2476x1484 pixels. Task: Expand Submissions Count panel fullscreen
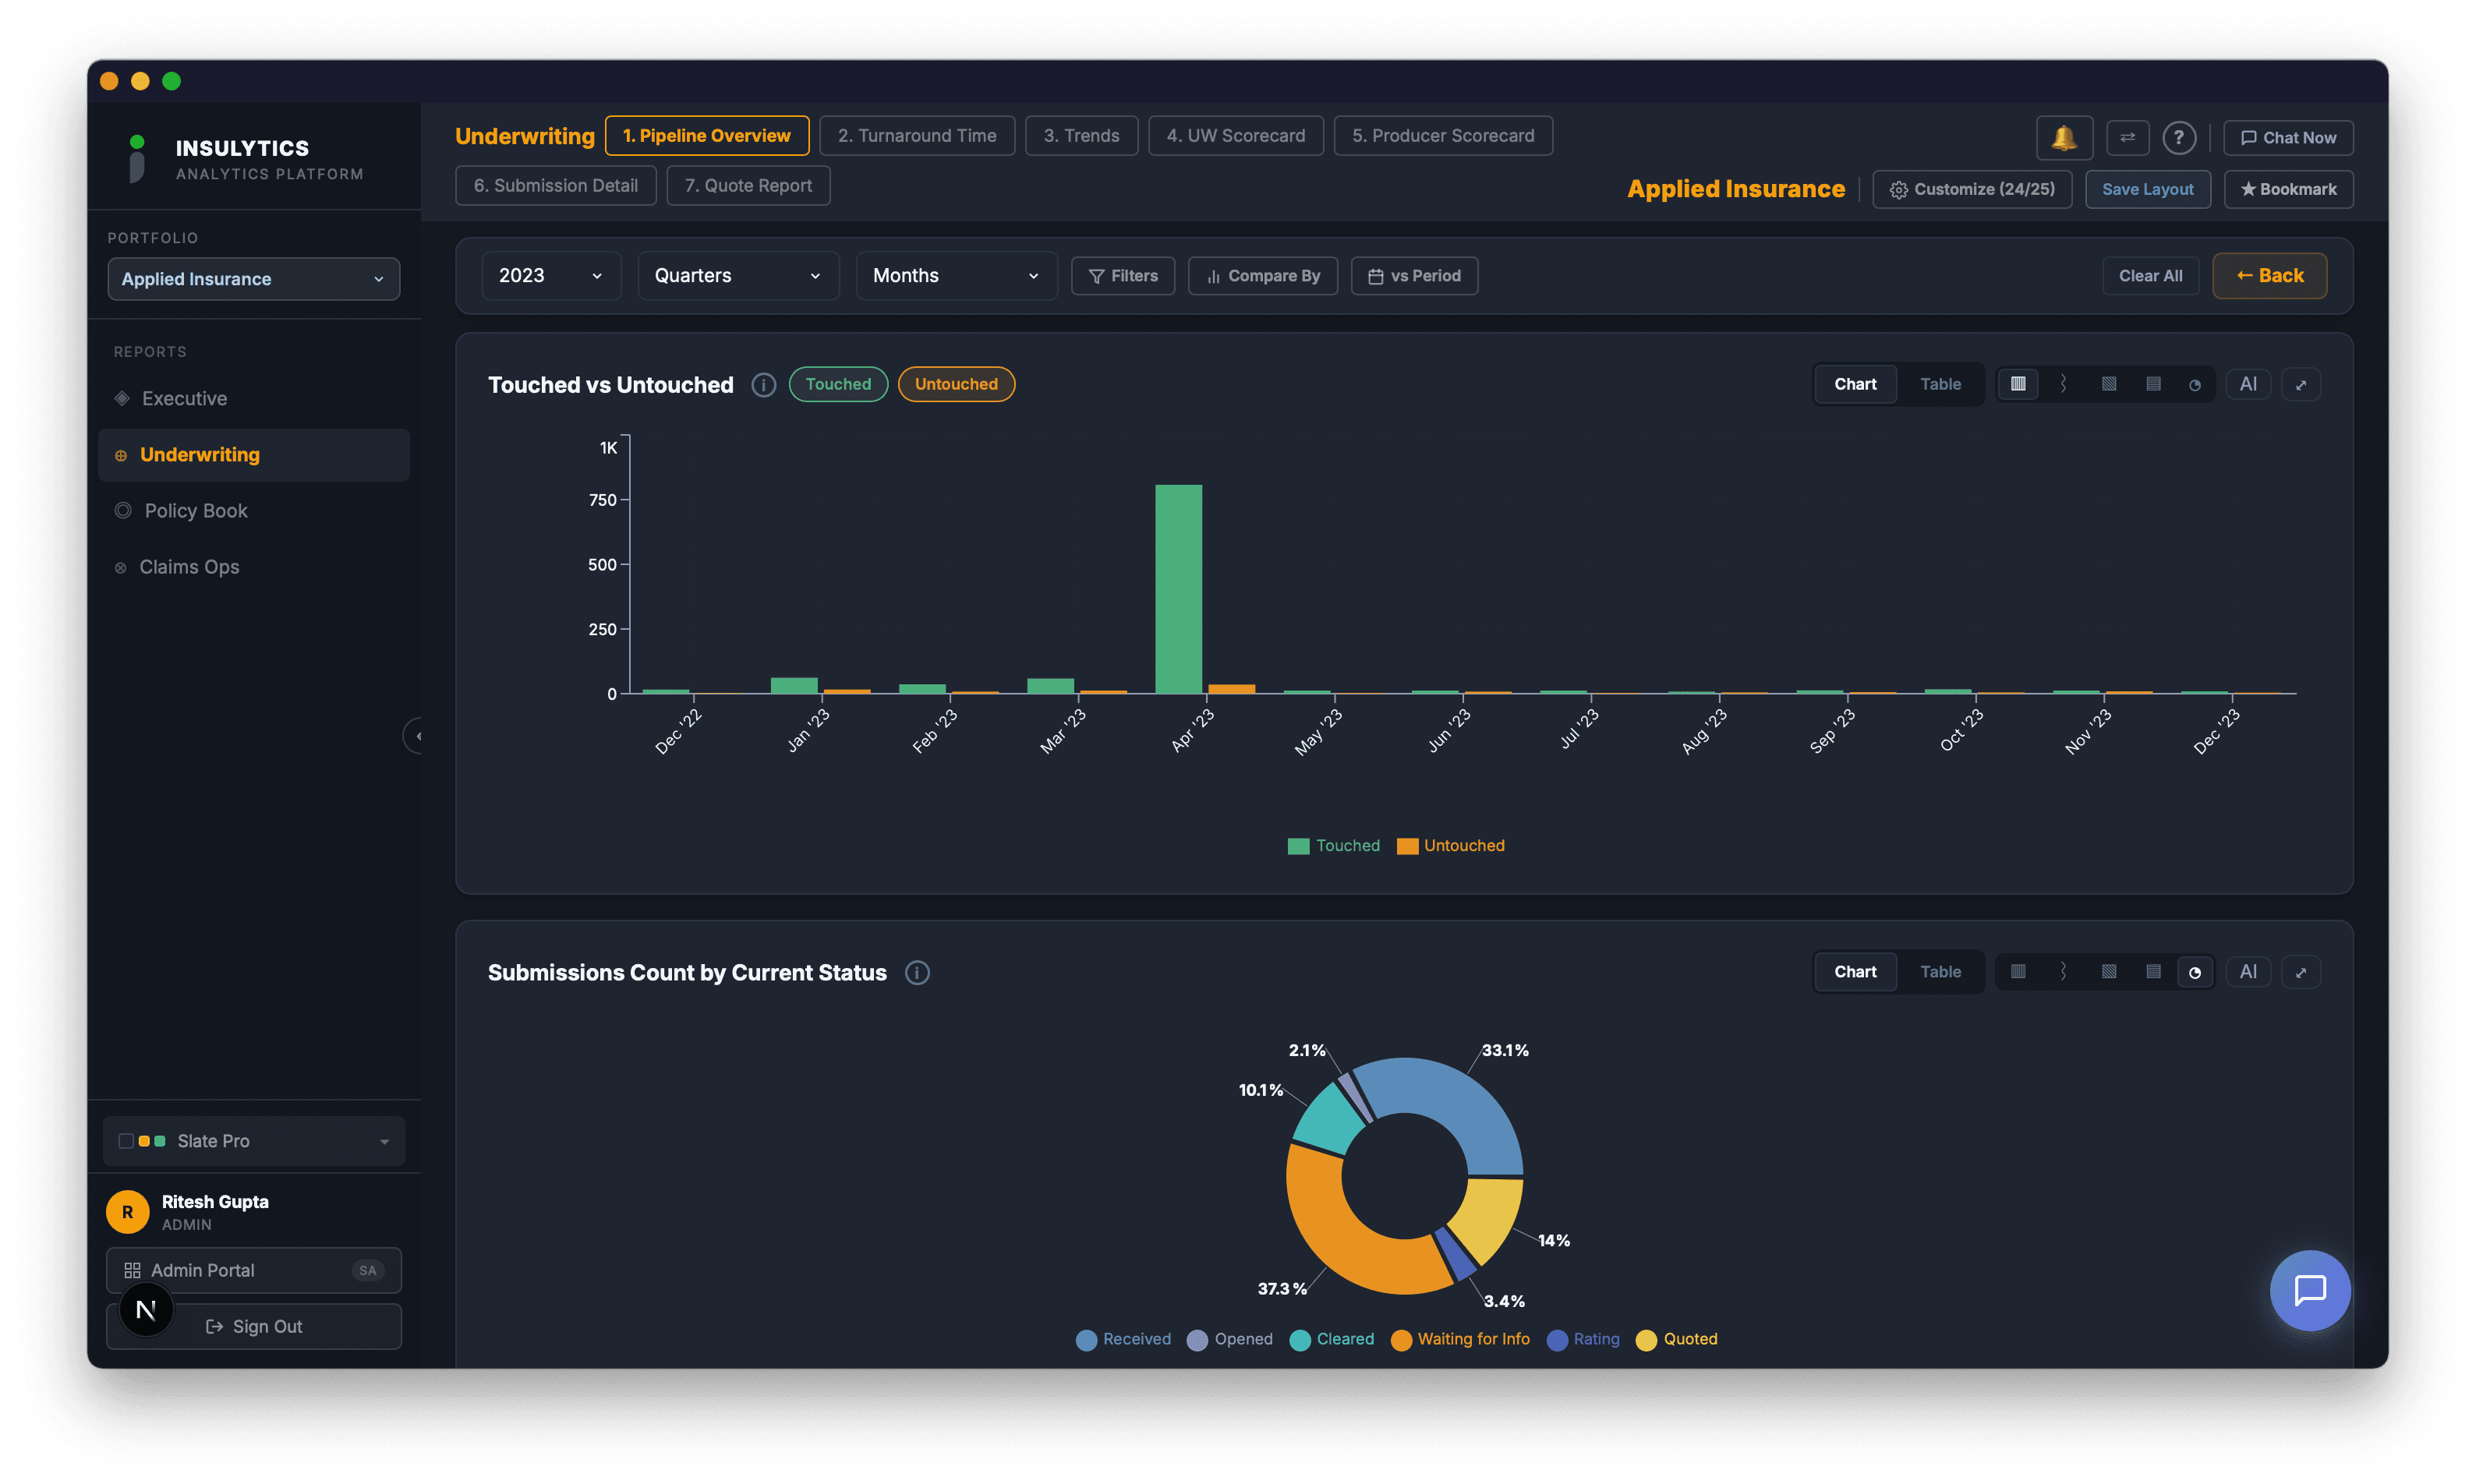2300,971
